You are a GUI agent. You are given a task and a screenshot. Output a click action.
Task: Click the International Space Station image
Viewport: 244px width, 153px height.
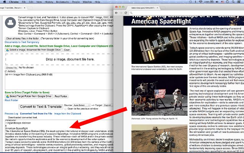159,46
